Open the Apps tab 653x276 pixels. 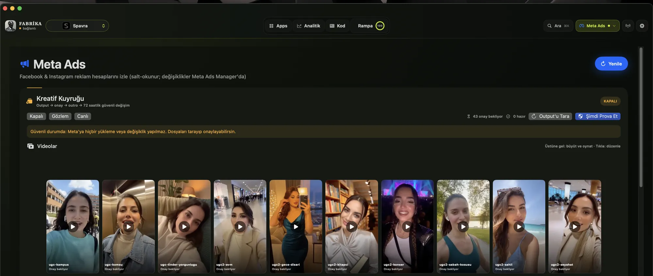(278, 26)
